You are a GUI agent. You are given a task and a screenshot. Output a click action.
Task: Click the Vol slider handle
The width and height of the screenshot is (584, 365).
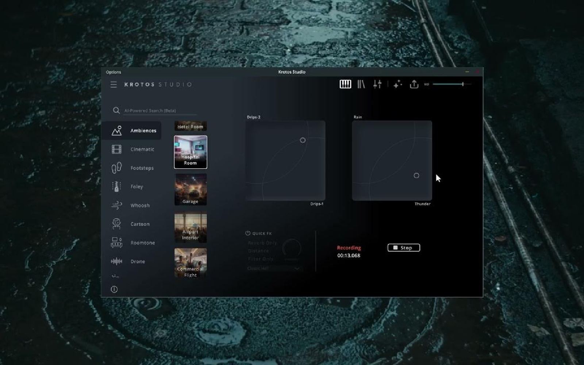click(x=463, y=84)
